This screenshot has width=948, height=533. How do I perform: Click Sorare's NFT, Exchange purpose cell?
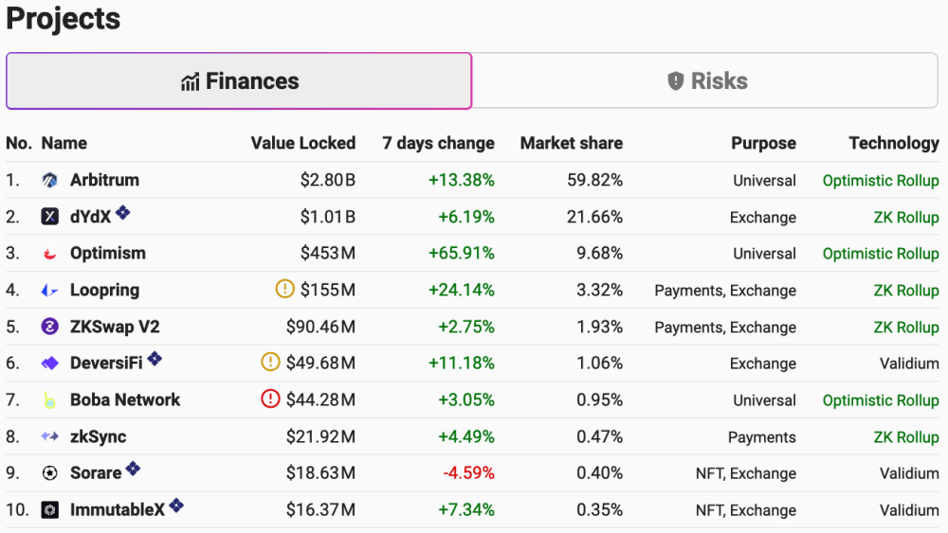click(x=746, y=474)
